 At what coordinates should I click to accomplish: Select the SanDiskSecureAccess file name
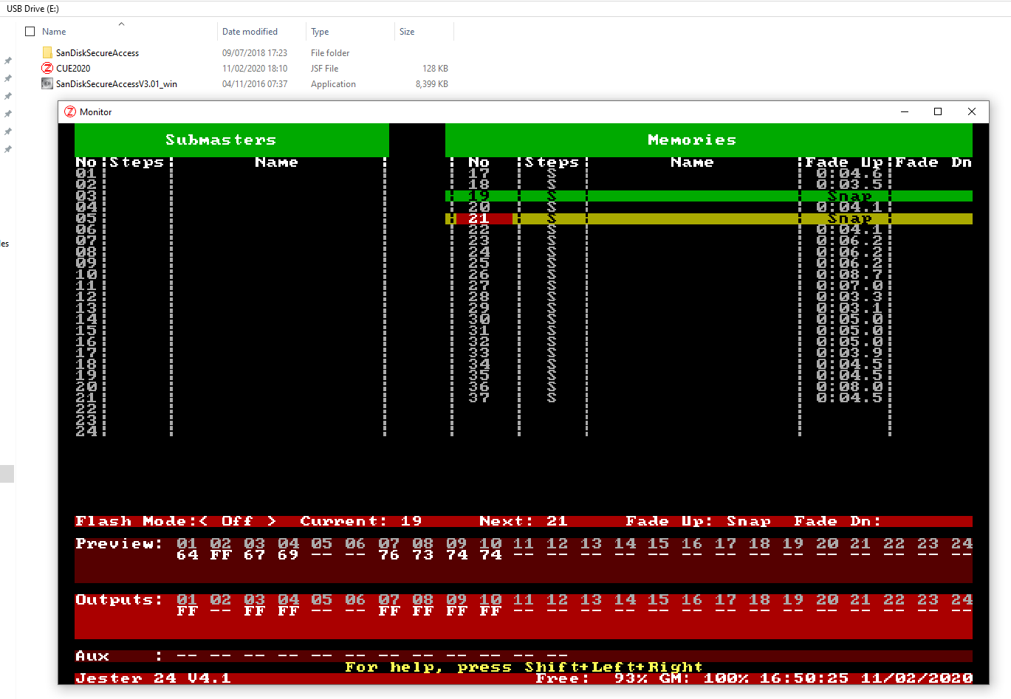click(x=97, y=53)
